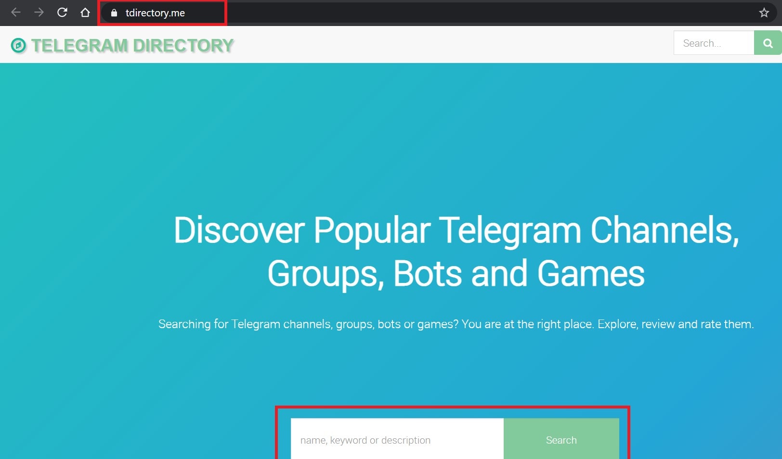Viewport: 782px width, 459px height.
Task: Open the browser home page icon
Action: (x=85, y=13)
